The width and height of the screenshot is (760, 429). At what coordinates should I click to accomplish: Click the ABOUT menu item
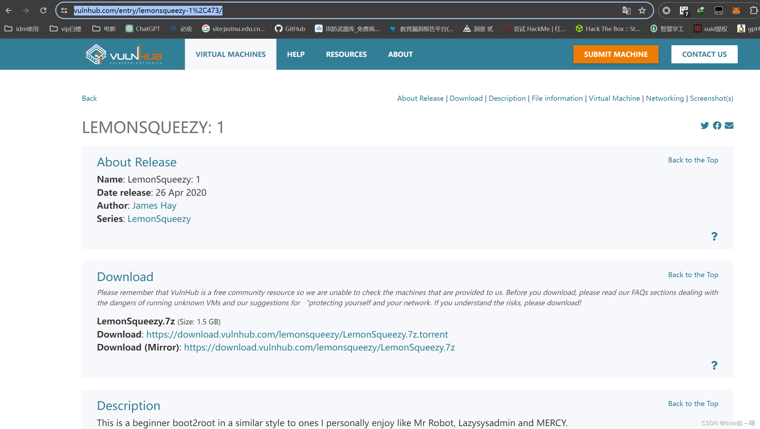[400, 54]
